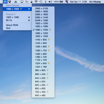Choose 2560 × 1440 resolution
This screenshot has height=104, width=104.
43,18
